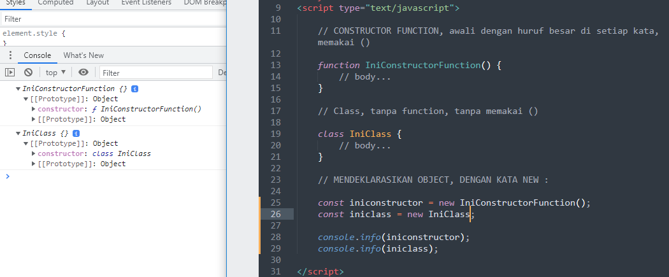This screenshot has height=277, width=669.
Task: Collapse the IniConstructorFunction {} object
Action: pos(18,89)
